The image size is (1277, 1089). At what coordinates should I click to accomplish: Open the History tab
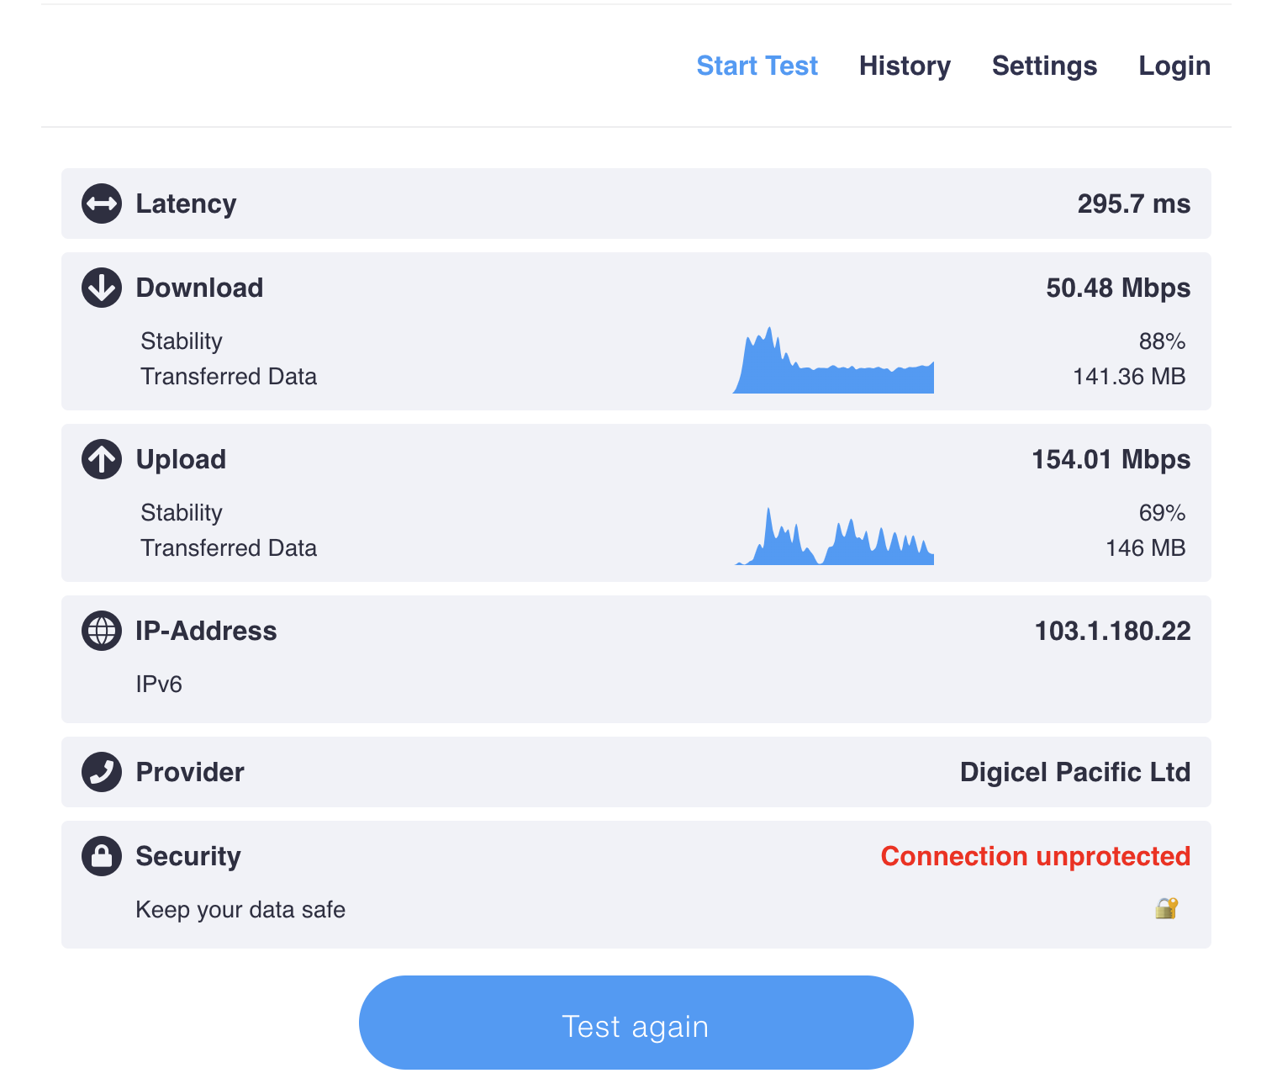[x=905, y=66]
